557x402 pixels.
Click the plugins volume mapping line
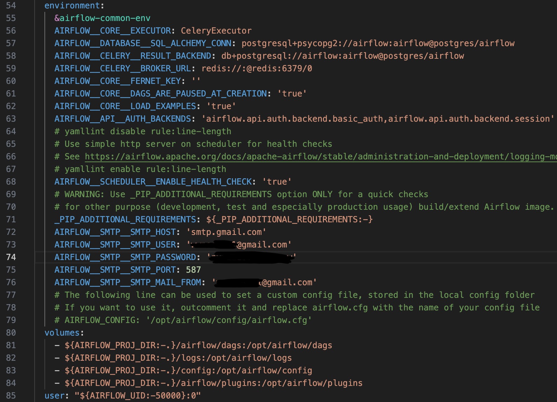[x=209, y=383]
